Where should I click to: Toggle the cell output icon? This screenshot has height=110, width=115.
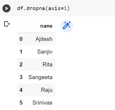click(7, 24)
